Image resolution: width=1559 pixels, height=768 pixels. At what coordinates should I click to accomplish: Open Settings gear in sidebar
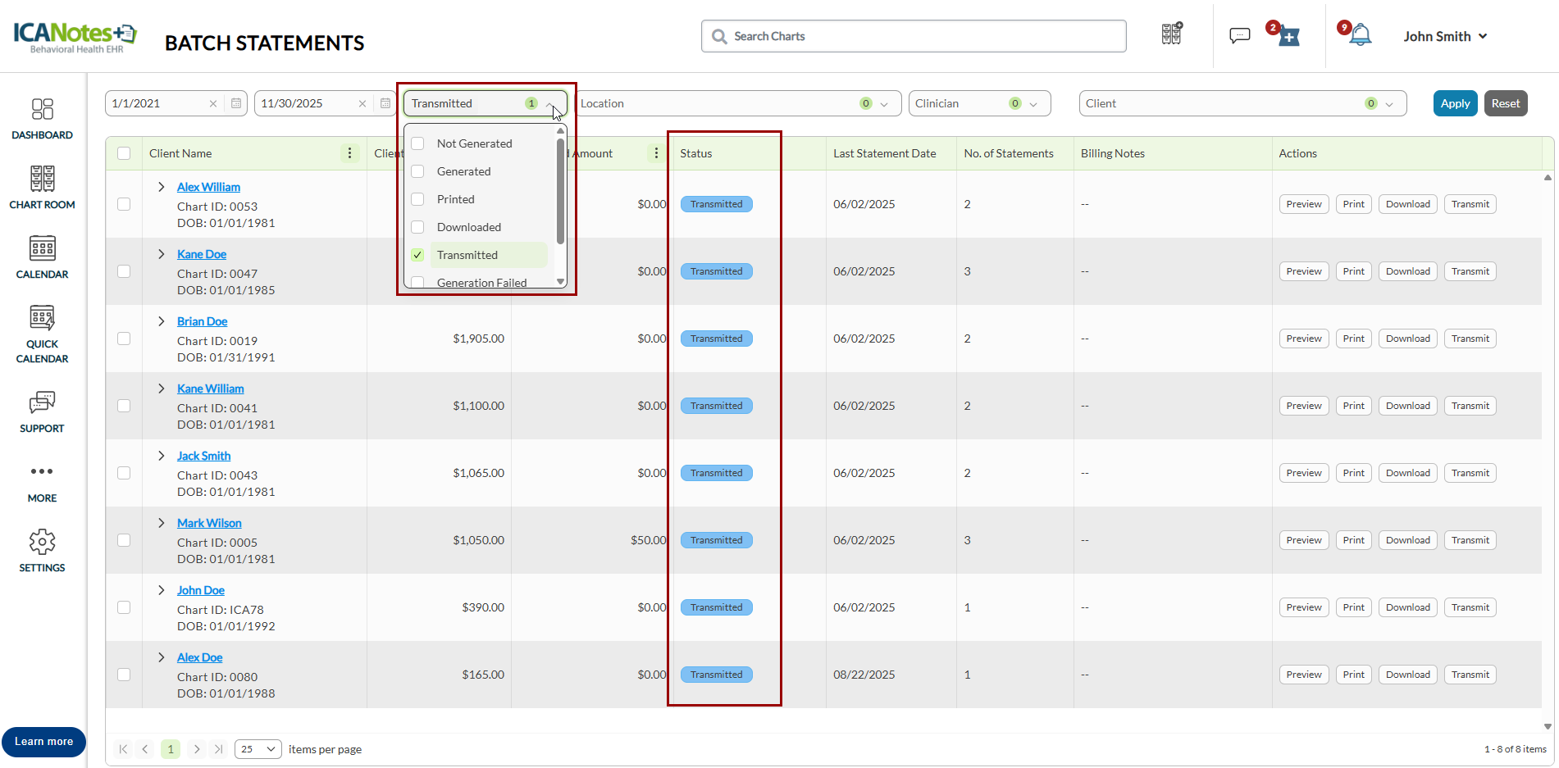[42, 542]
